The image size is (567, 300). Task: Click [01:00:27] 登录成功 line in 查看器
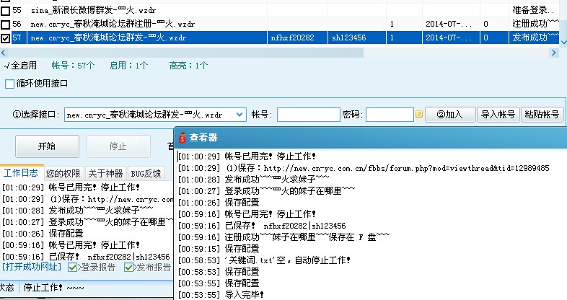point(266,191)
